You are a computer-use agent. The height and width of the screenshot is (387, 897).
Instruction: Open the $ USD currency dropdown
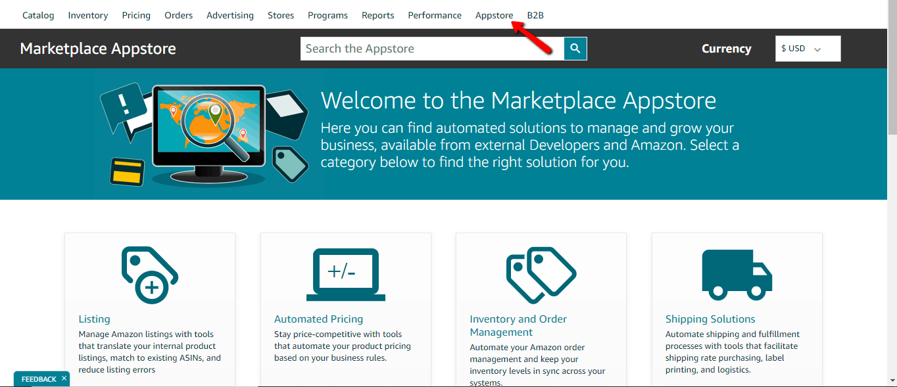tap(808, 48)
